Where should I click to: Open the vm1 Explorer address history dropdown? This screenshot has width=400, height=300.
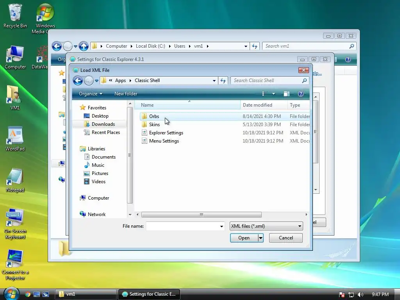(246, 46)
